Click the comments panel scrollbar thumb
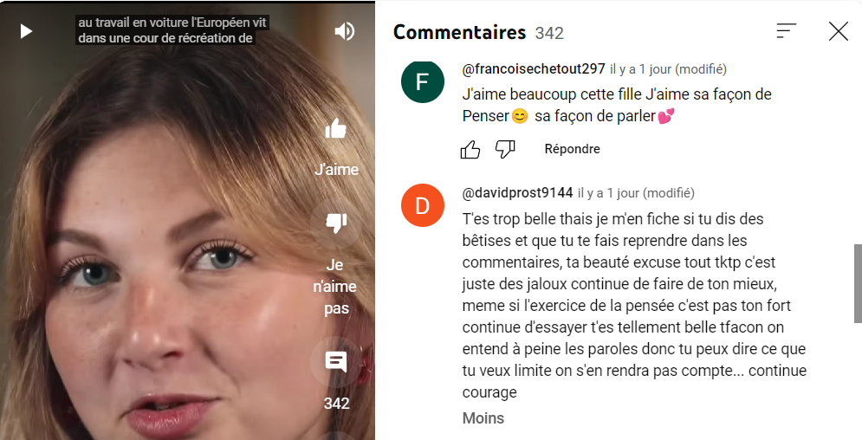The height and width of the screenshot is (440, 862). click(858, 283)
